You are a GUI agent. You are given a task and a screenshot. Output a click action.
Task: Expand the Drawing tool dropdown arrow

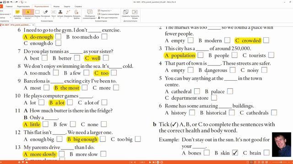(45, 18)
